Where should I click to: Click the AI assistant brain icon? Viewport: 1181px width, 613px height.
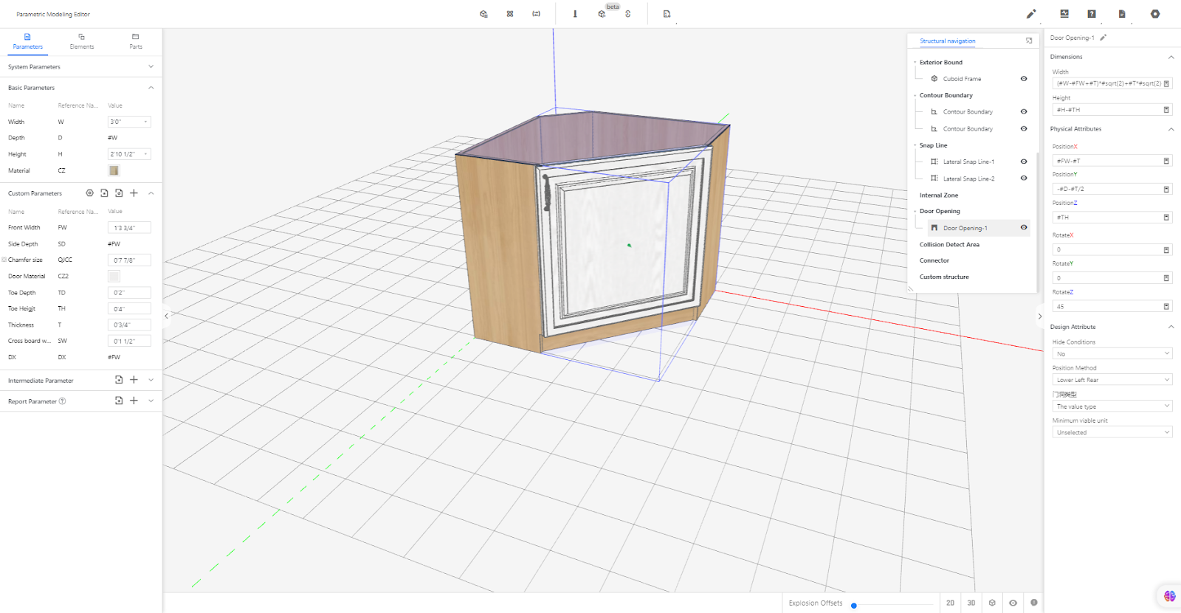pyautogui.click(x=1169, y=595)
